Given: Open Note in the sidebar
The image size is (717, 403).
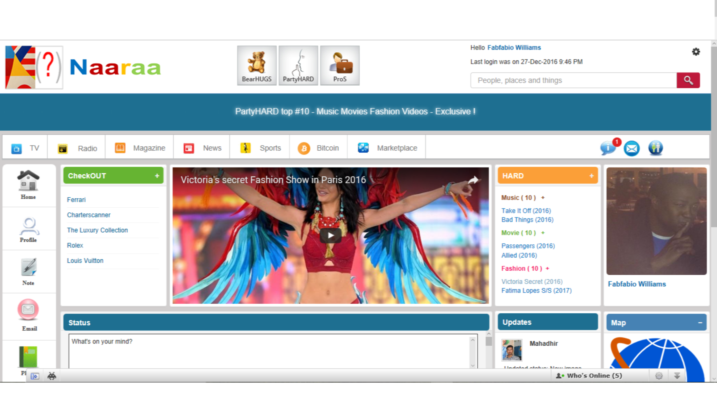Looking at the screenshot, I should pyautogui.click(x=28, y=272).
